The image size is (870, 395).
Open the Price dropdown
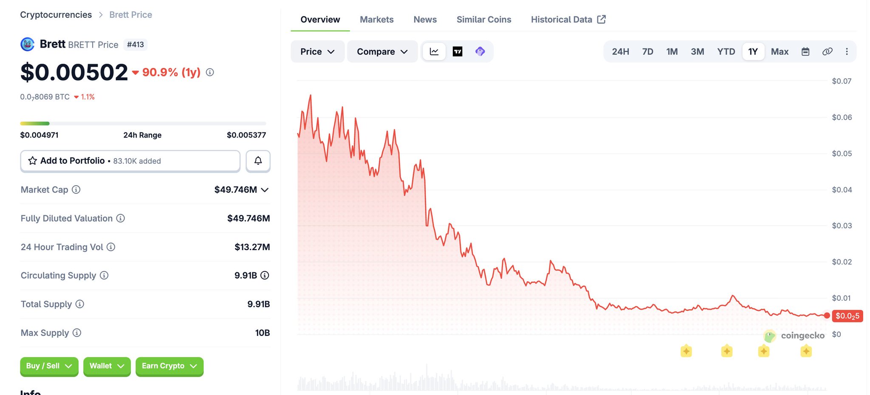[x=317, y=51]
